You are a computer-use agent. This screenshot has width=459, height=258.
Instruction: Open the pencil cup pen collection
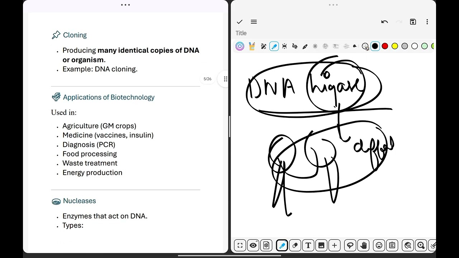click(252, 46)
